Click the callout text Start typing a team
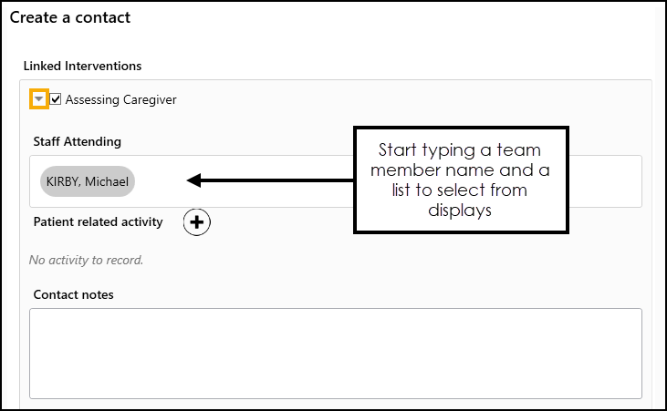 point(460,150)
